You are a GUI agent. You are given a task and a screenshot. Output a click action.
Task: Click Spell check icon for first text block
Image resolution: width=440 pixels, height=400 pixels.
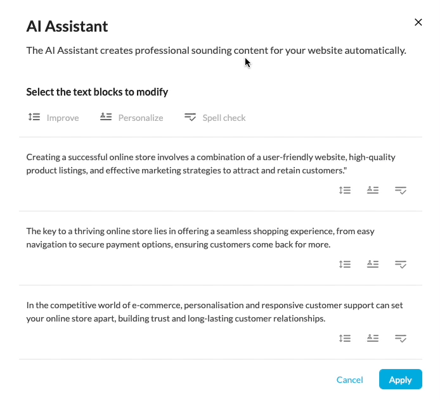[401, 190]
